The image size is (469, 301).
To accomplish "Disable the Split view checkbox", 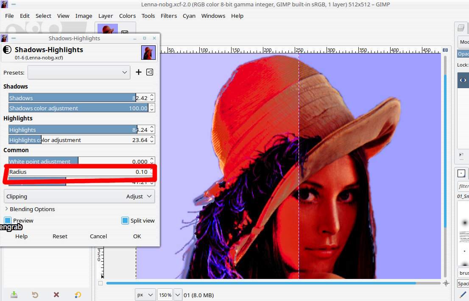I will [125, 220].
